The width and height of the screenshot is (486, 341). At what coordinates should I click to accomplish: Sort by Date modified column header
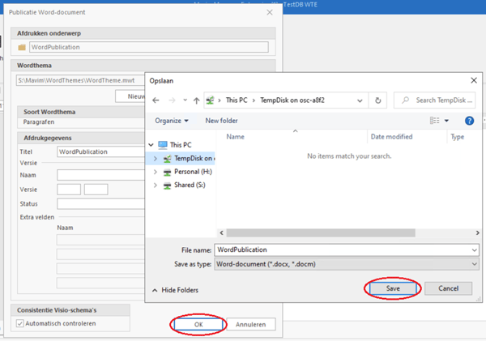(392, 137)
